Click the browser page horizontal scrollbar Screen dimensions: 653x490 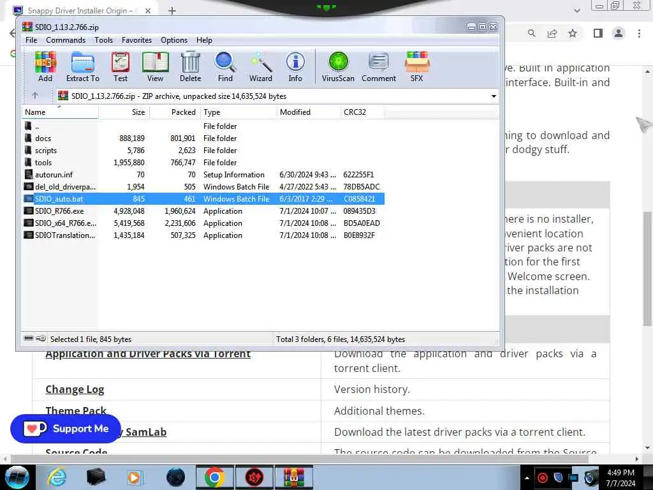[x=299, y=459]
